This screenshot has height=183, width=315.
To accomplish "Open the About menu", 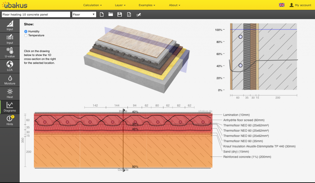I will coord(174,5).
